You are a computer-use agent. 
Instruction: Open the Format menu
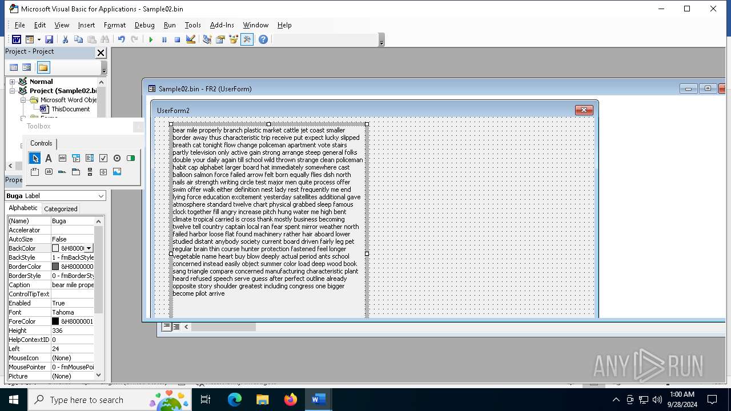[x=115, y=25]
